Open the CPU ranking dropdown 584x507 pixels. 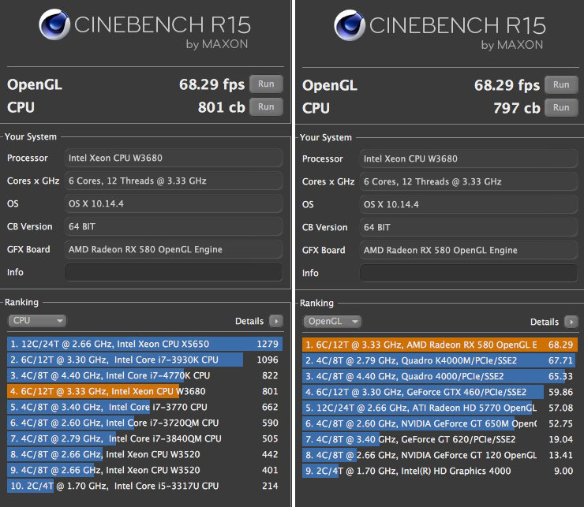coord(37,321)
